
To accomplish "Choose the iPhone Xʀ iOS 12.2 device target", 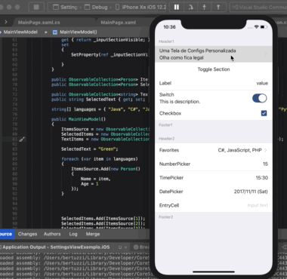I will 140,7.
